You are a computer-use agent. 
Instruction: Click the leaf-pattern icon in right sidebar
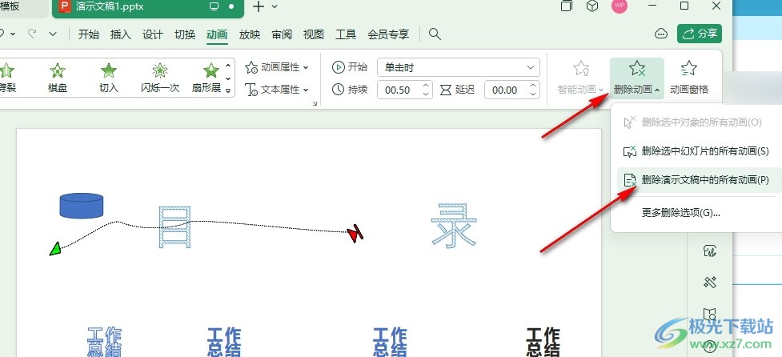pos(710,251)
